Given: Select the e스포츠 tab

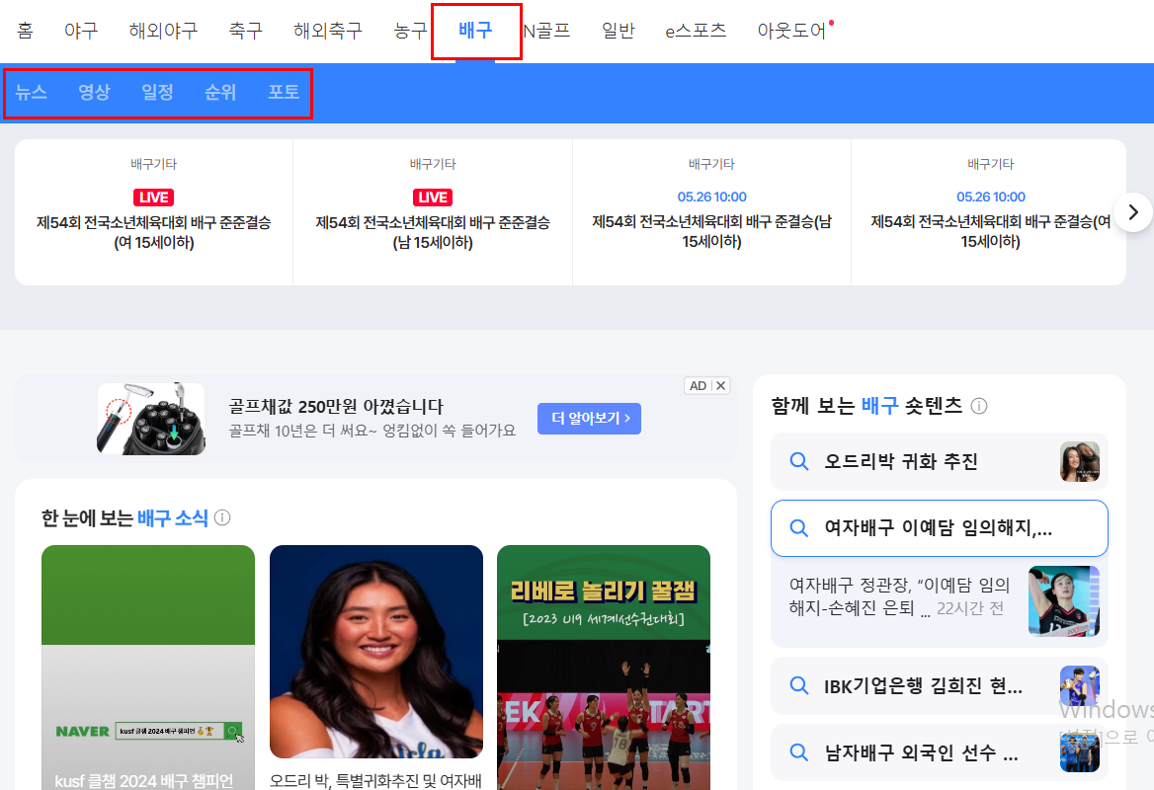Looking at the screenshot, I should tap(694, 30).
